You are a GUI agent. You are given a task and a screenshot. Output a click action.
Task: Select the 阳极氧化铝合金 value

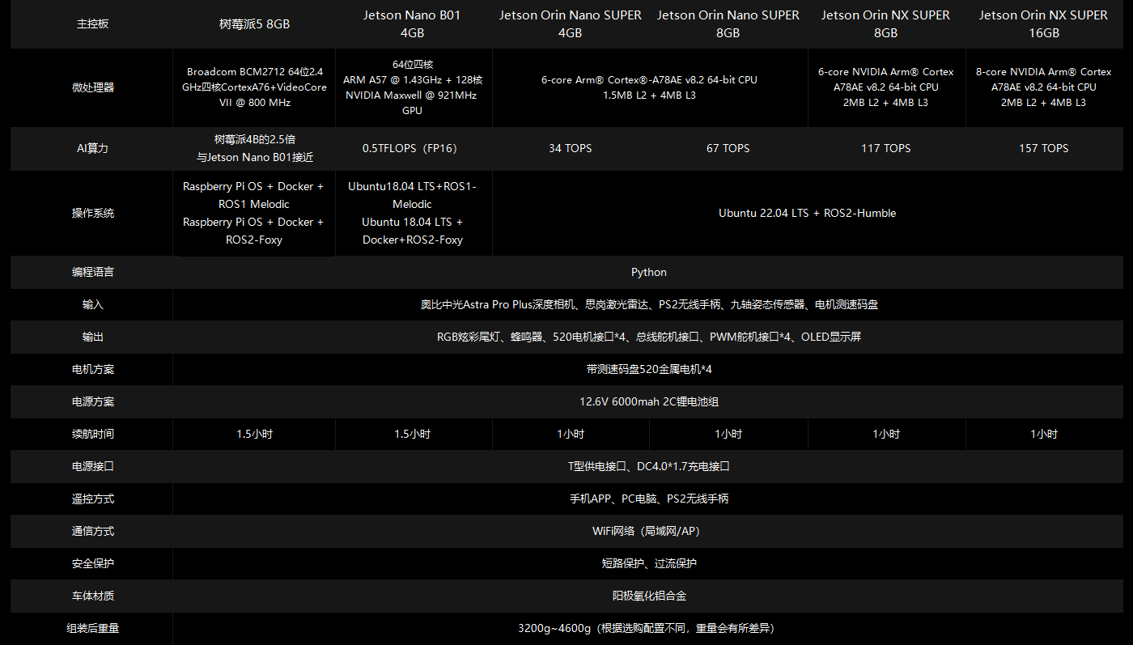click(x=649, y=596)
